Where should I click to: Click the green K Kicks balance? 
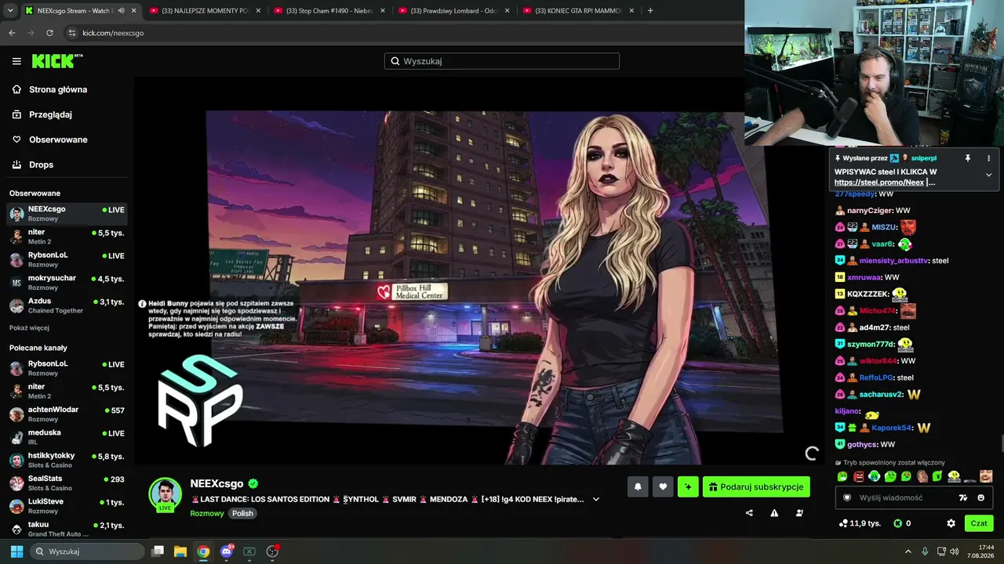click(x=902, y=523)
